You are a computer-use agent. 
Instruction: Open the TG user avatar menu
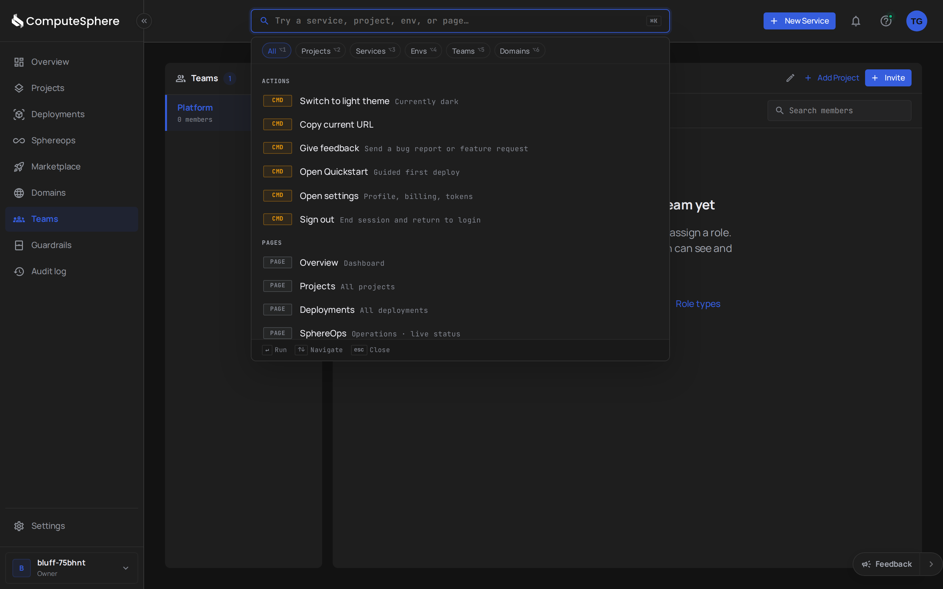(x=916, y=21)
